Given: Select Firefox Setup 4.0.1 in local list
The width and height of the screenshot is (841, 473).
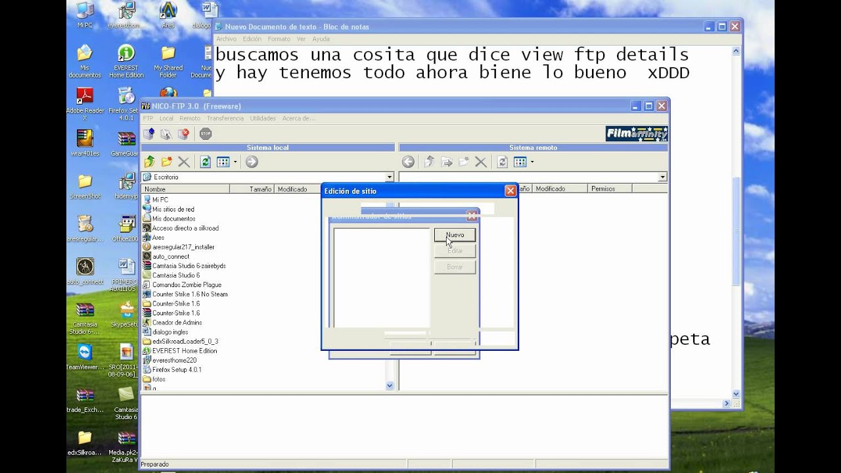Looking at the screenshot, I should [x=177, y=370].
